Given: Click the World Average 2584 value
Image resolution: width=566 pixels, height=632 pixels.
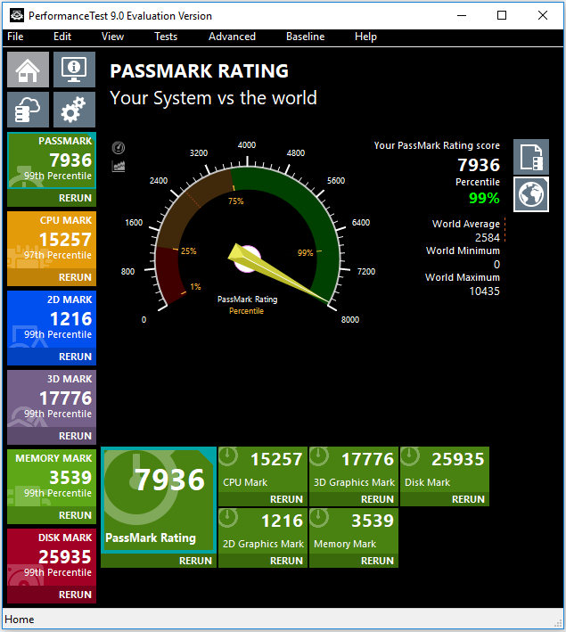Looking at the screenshot, I should [488, 237].
